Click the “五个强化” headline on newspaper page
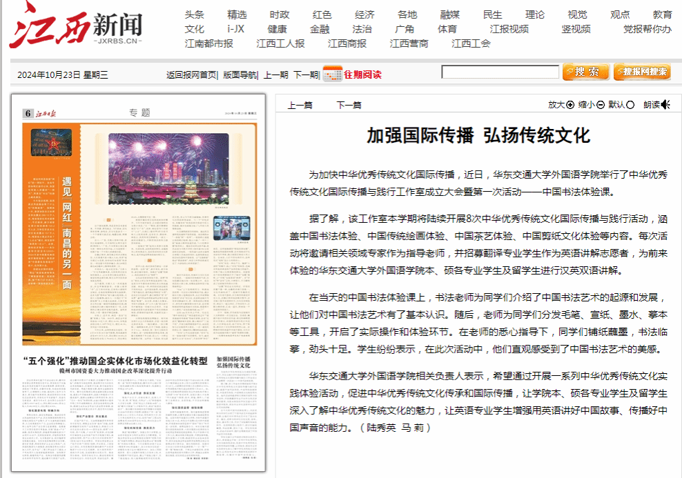The height and width of the screenshot is (478, 682). 115,361
